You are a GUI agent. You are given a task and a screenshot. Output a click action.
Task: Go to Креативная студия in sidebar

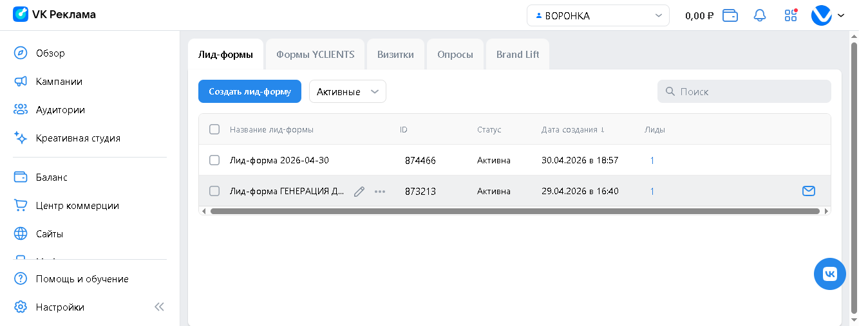click(78, 138)
